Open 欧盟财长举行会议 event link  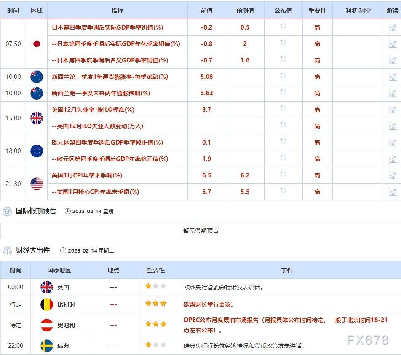(209, 304)
